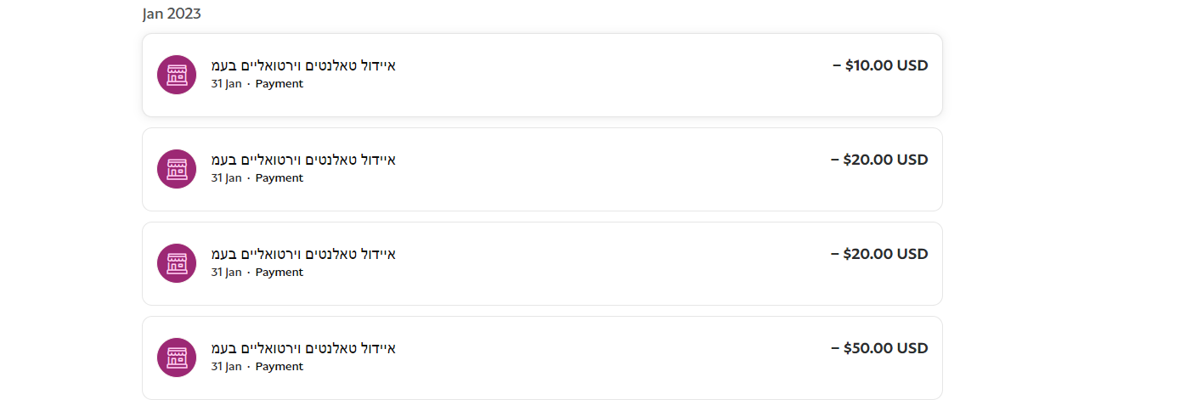Image resolution: width=1180 pixels, height=411 pixels.
Task: Click the – $10.00 USD amount
Action: tap(880, 65)
